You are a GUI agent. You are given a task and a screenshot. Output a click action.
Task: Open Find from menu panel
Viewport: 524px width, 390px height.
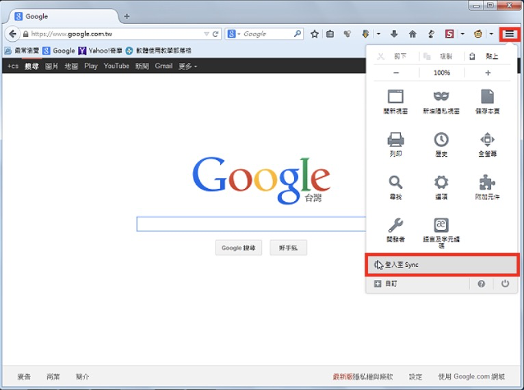(x=395, y=187)
